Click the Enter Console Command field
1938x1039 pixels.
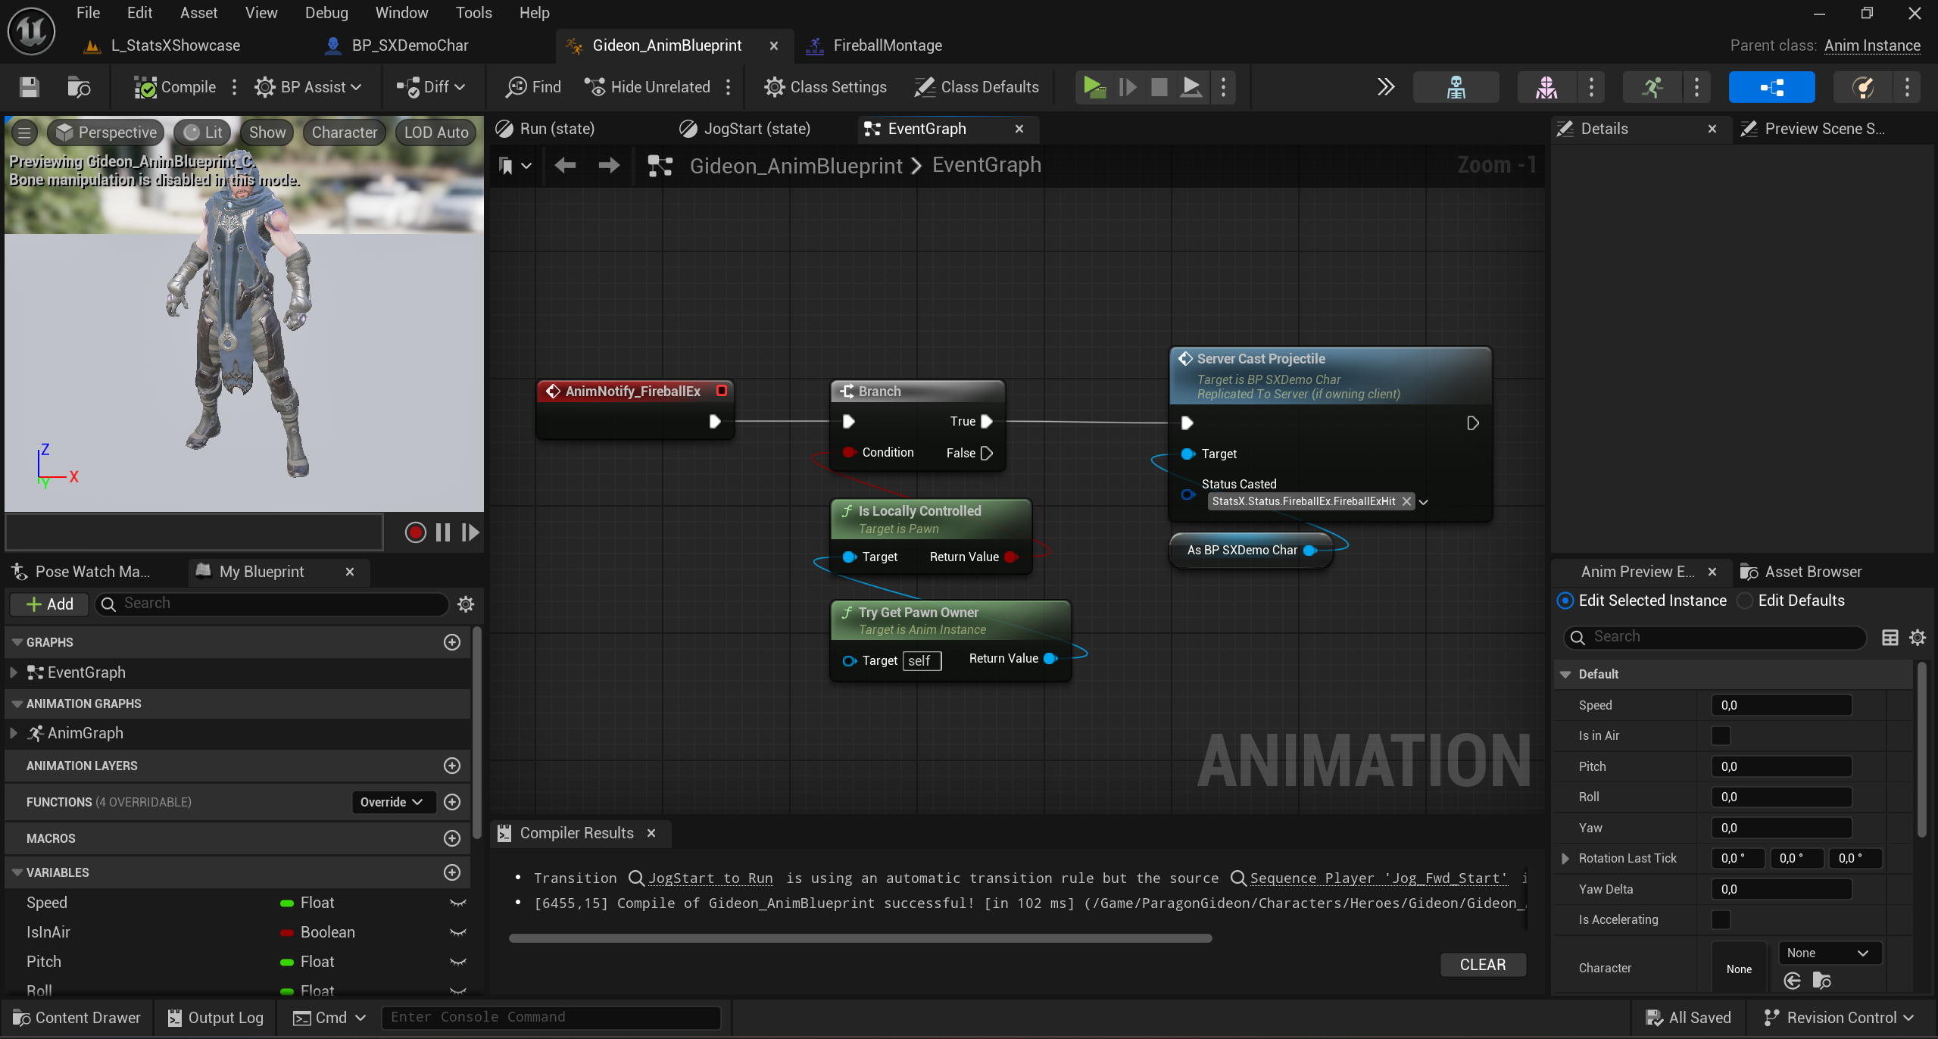[551, 1017]
